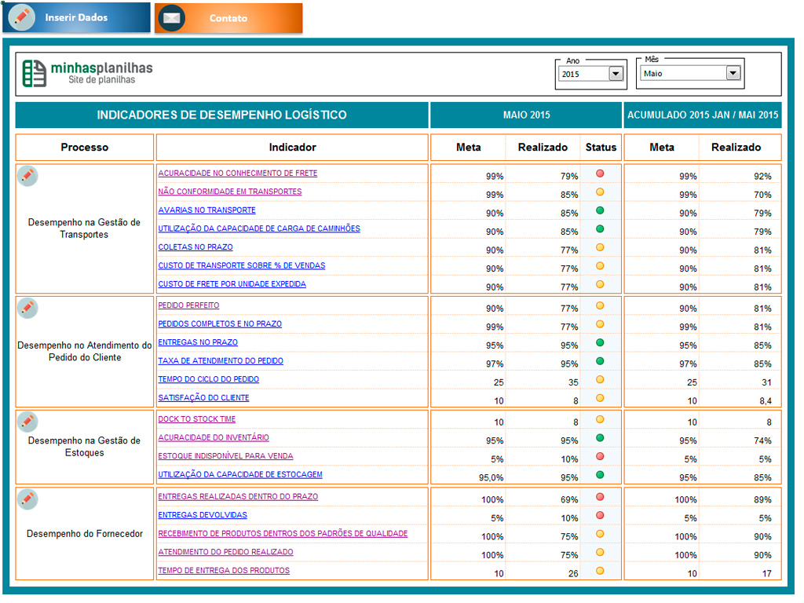804x603 pixels.
Task: Click the Status column header
Action: pyautogui.click(x=601, y=147)
